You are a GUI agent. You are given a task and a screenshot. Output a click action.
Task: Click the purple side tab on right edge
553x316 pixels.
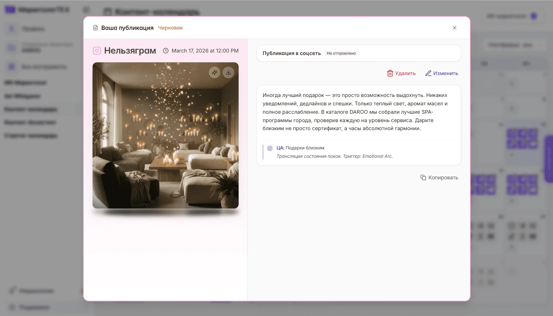(549, 159)
